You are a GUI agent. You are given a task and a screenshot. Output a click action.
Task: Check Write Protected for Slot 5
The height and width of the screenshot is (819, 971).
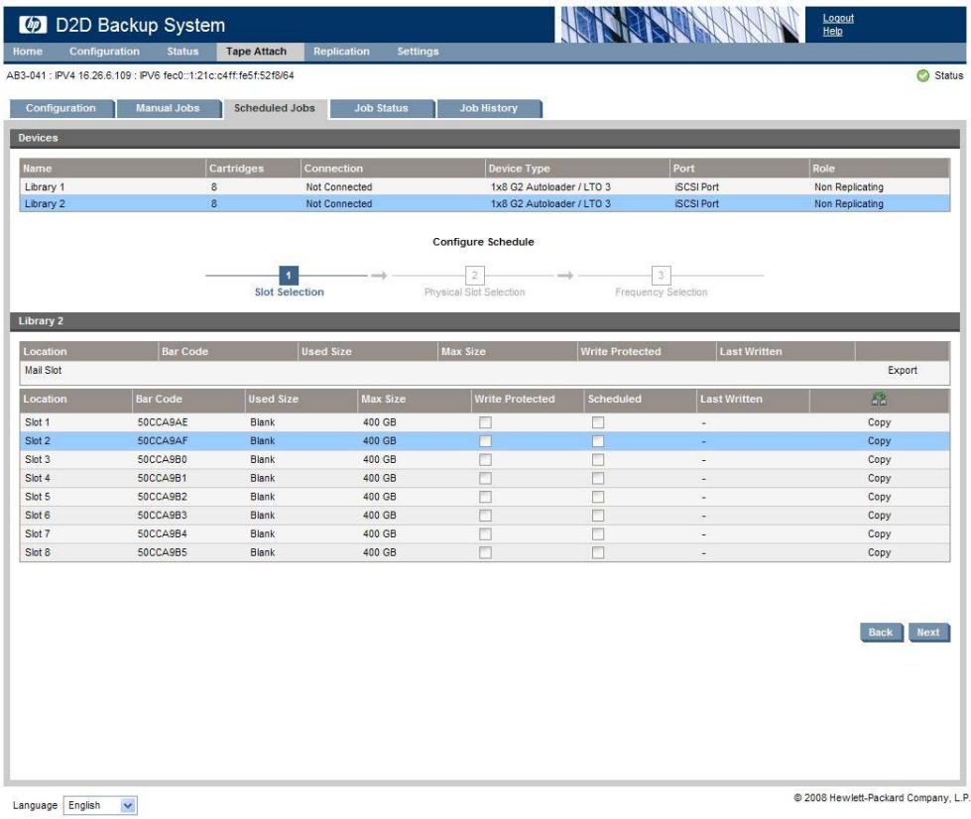pyautogui.click(x=486, y=497)
